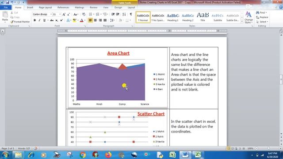The width and height of the screenshot is (283, 159).
Task: Open the font name dropdown
Action: click(51, 14)
